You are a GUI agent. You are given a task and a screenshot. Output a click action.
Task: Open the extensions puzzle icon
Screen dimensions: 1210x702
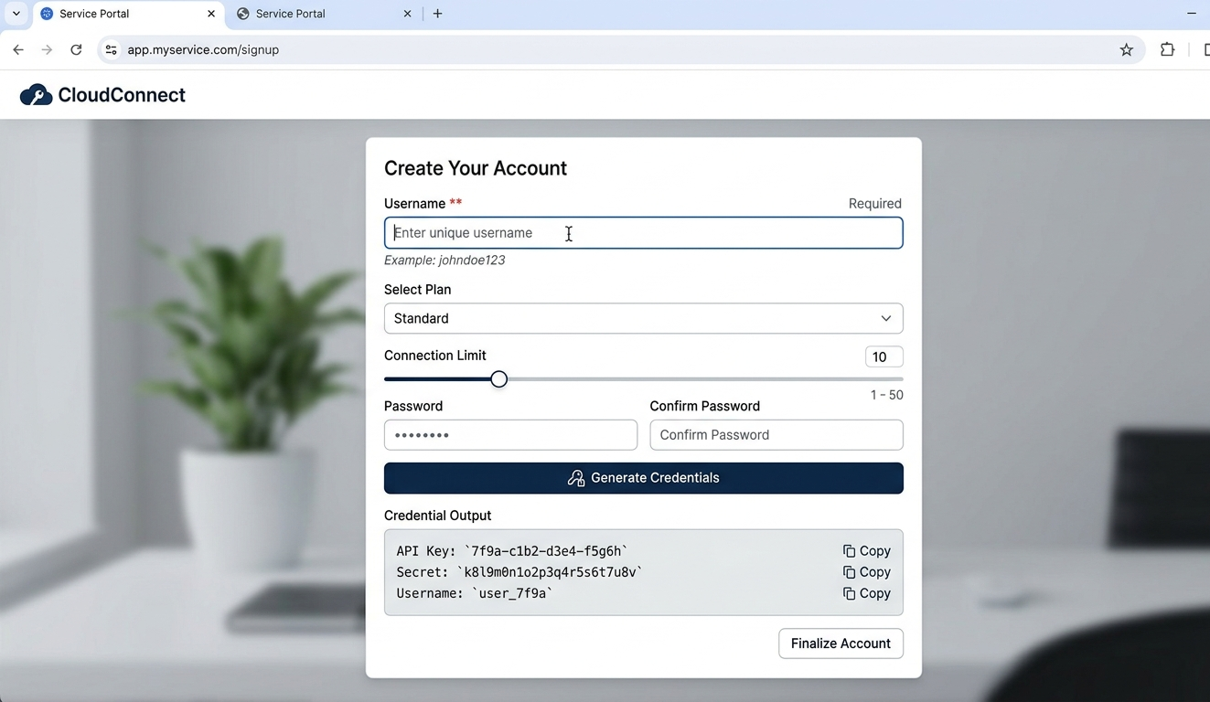[1167, 50]
